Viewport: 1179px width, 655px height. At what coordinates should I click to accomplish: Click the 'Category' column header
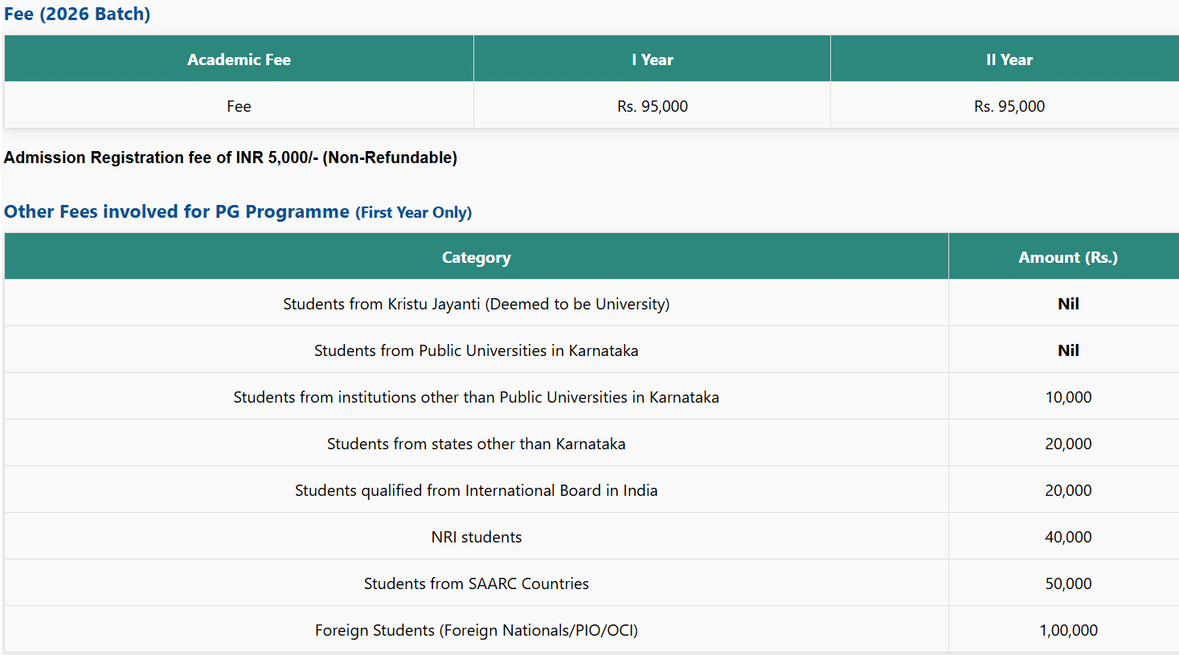point(476,257)
